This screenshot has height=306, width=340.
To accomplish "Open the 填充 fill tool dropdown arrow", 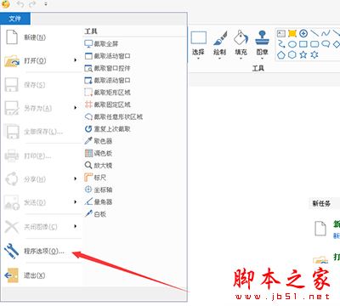I will [241, 59].
